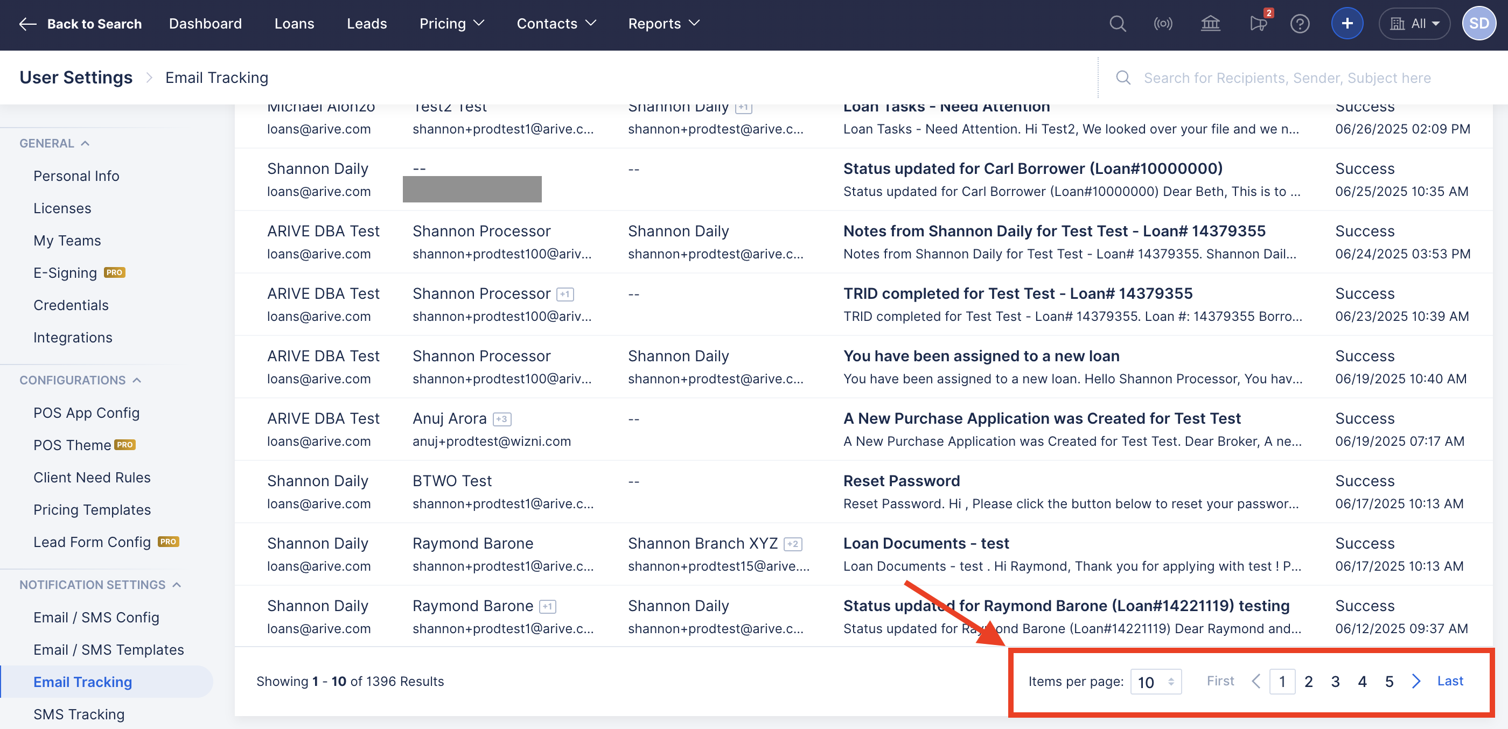Open announcements megaphone with badge
The height and width of the screenshot is (729, 1508).
tap(1258, 24)
